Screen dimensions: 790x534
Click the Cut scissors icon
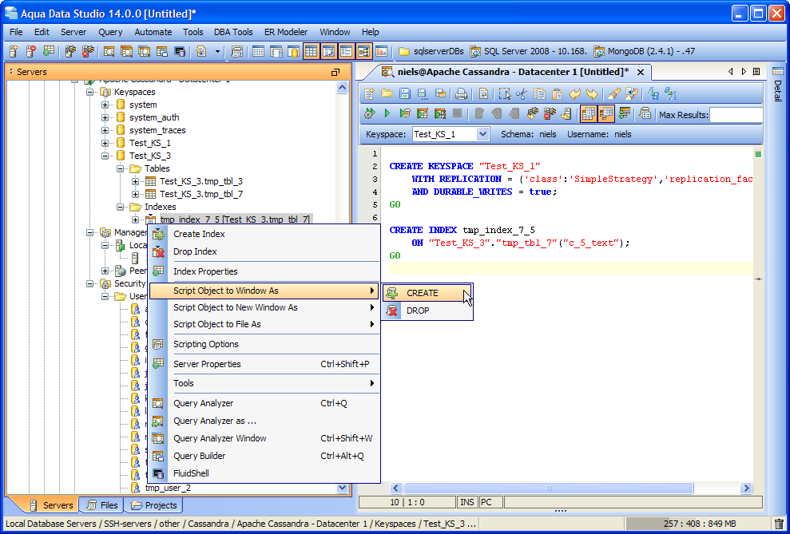pos(521,93)
